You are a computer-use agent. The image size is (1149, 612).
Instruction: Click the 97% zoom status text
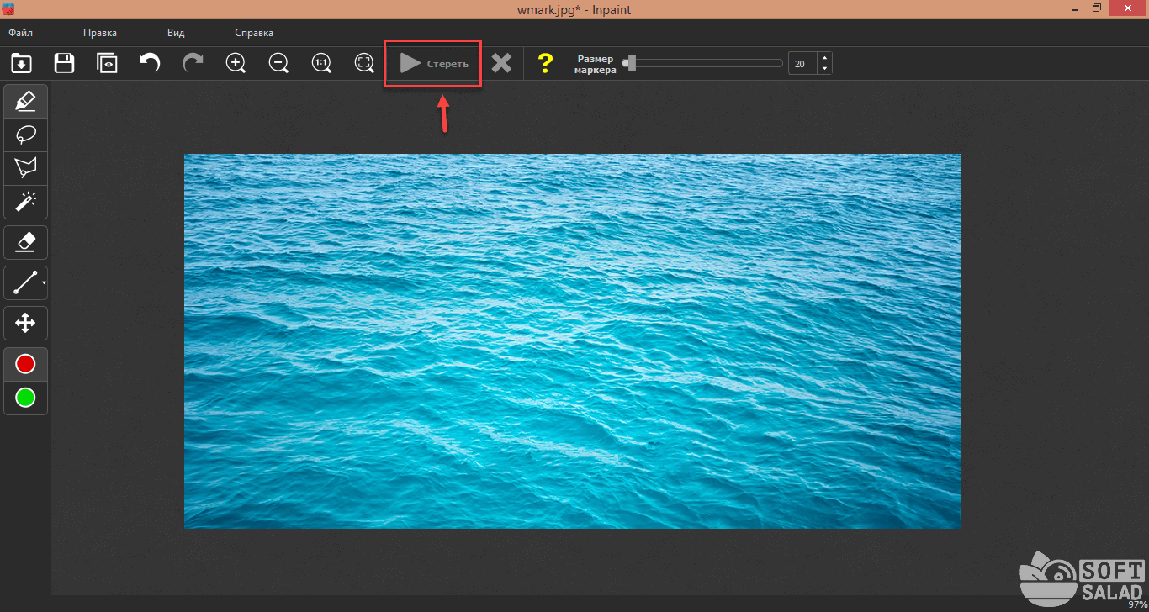1137,604
